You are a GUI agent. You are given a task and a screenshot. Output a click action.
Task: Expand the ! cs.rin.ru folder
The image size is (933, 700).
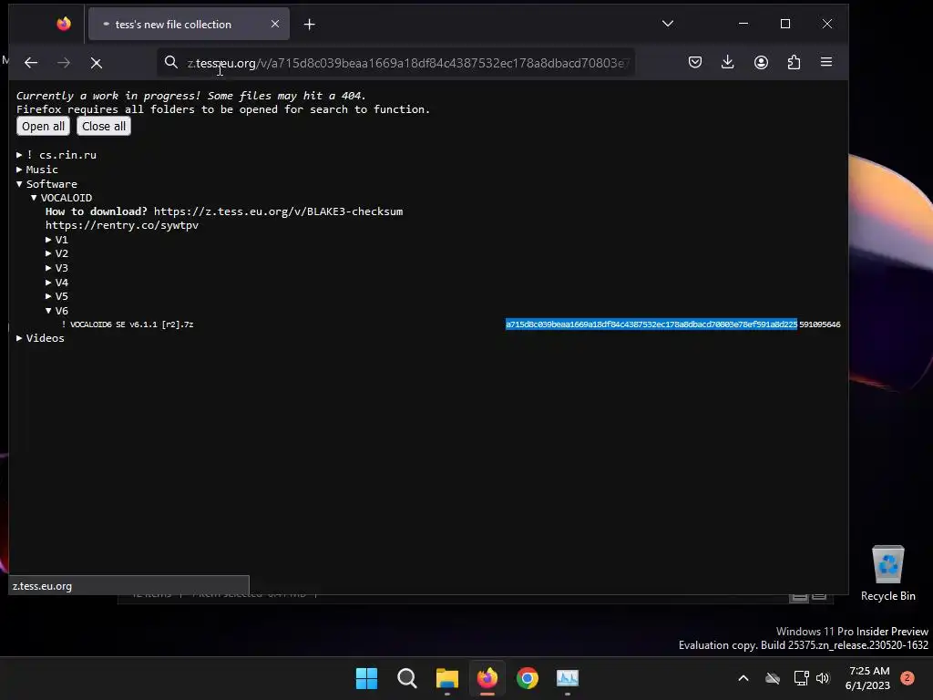tap(56, 155)
